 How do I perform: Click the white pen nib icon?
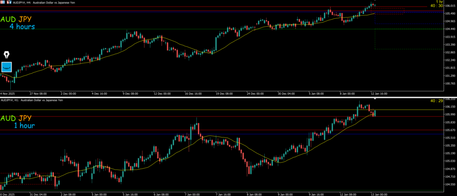(7, 55)
